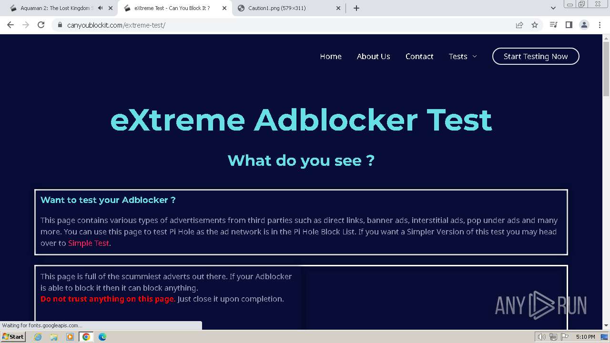Screen dimensions: 610x343
Task: Open File Explorer from the taskbar
Action: click(54, 337)
